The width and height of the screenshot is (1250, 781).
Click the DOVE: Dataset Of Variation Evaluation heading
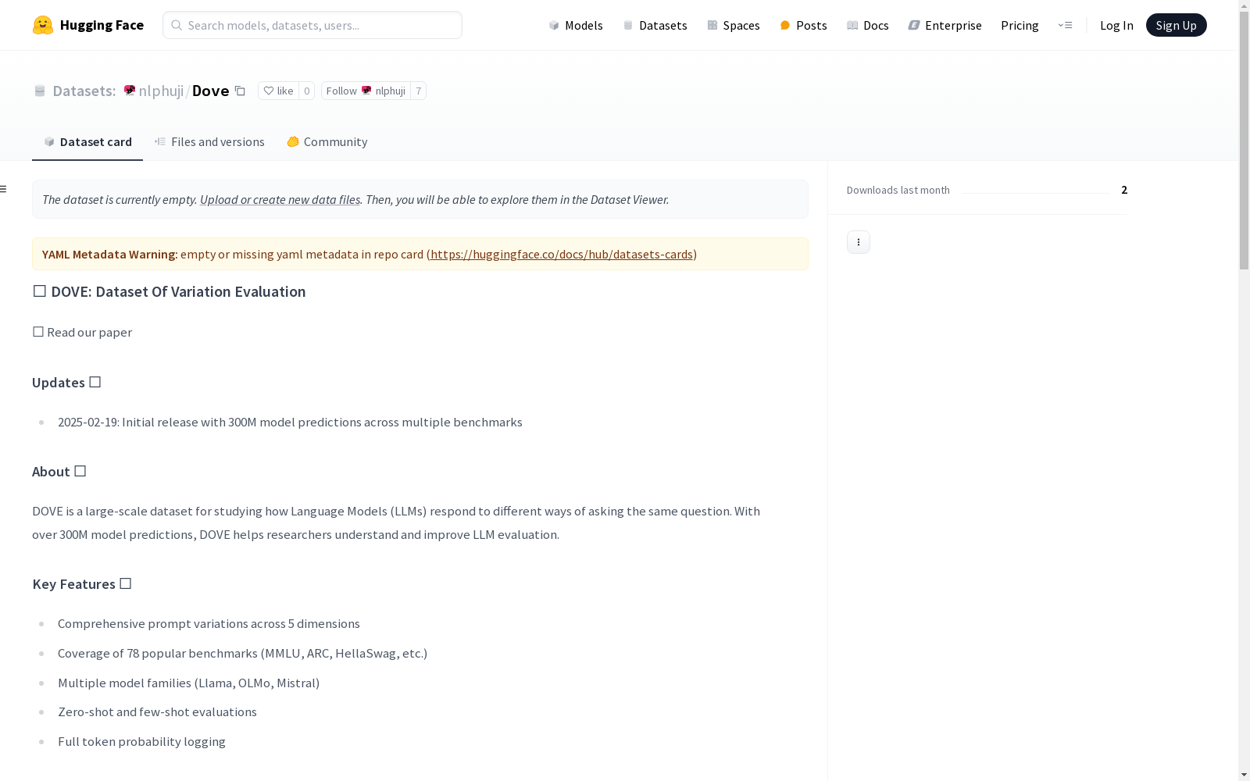point(169,291)
